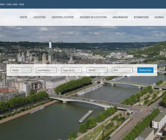The width and height of the screenshot is (166, 140).
Task: Open GESTION LOCATIVE page
Action: (63, 17)
